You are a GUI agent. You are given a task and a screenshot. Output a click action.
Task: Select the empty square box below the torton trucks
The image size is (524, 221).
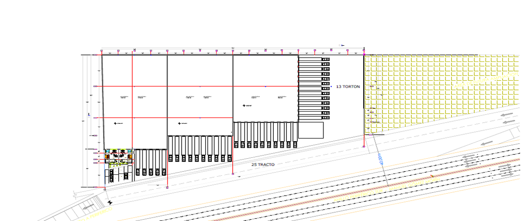click(311, 130)
